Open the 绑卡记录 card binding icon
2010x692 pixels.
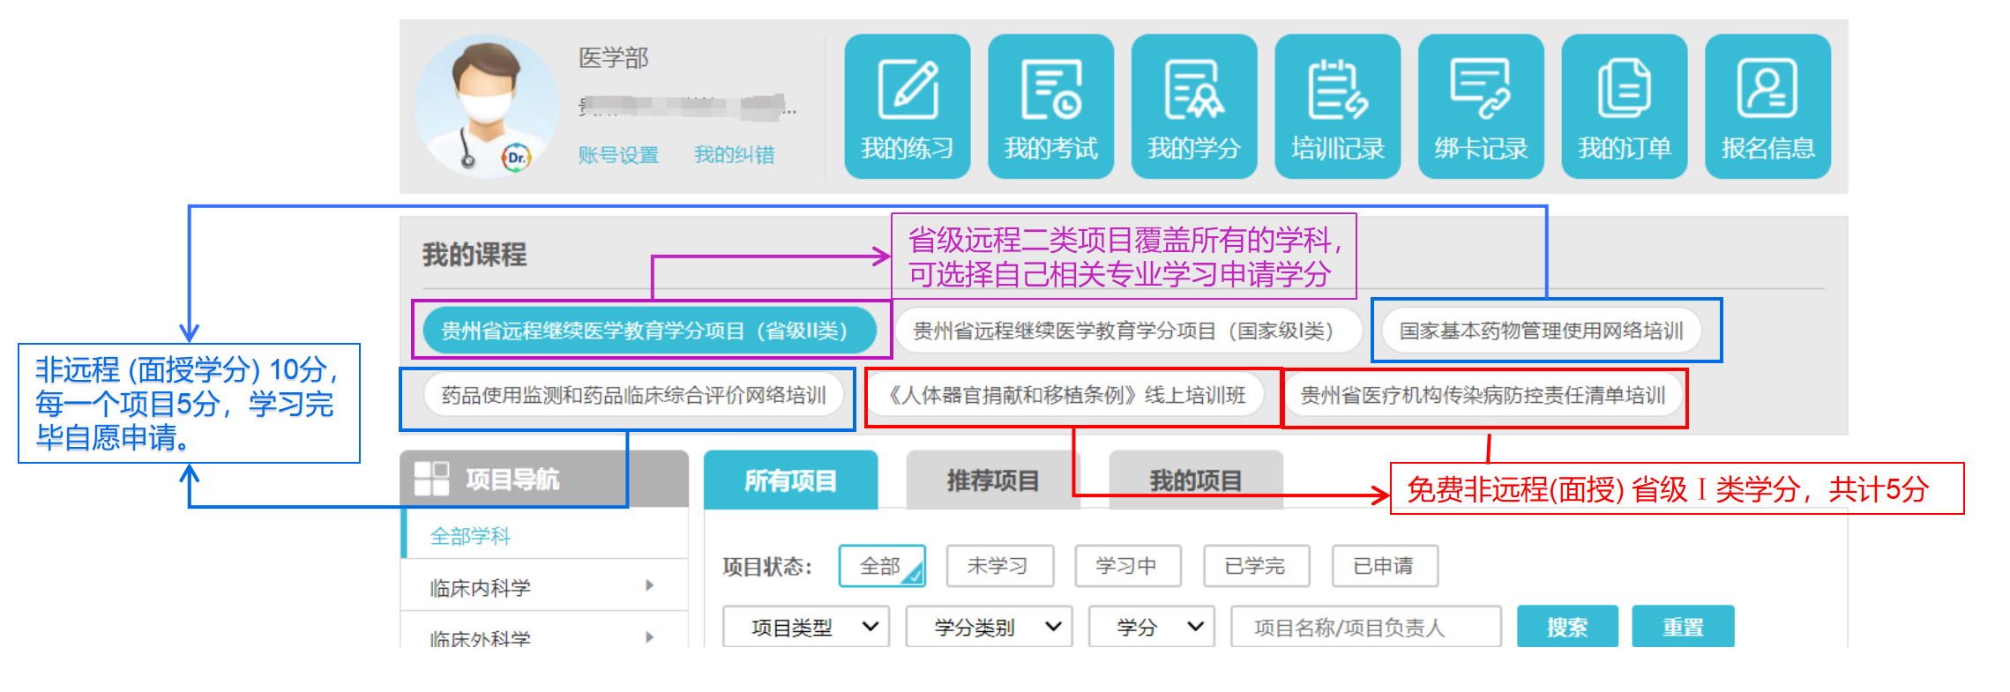click(1481, 107)
